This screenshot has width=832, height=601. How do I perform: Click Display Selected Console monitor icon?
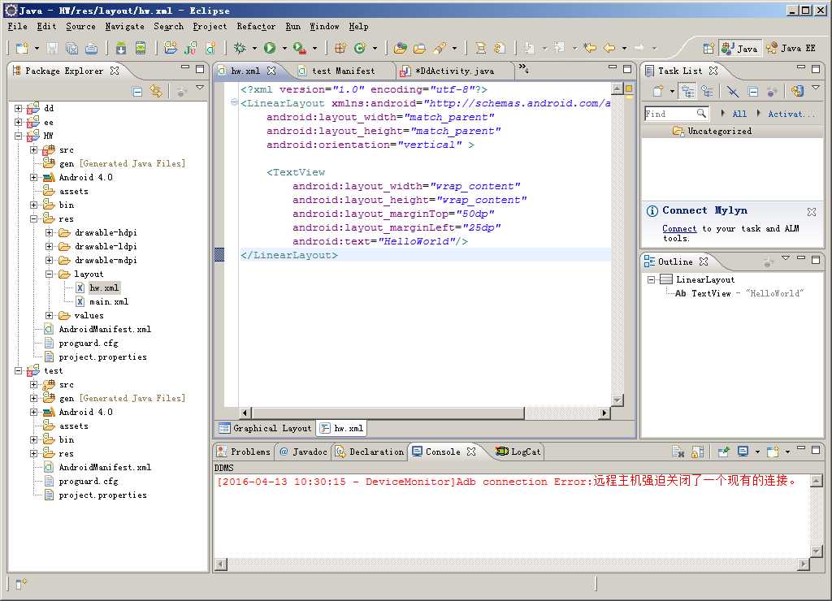tap(743, 452)
